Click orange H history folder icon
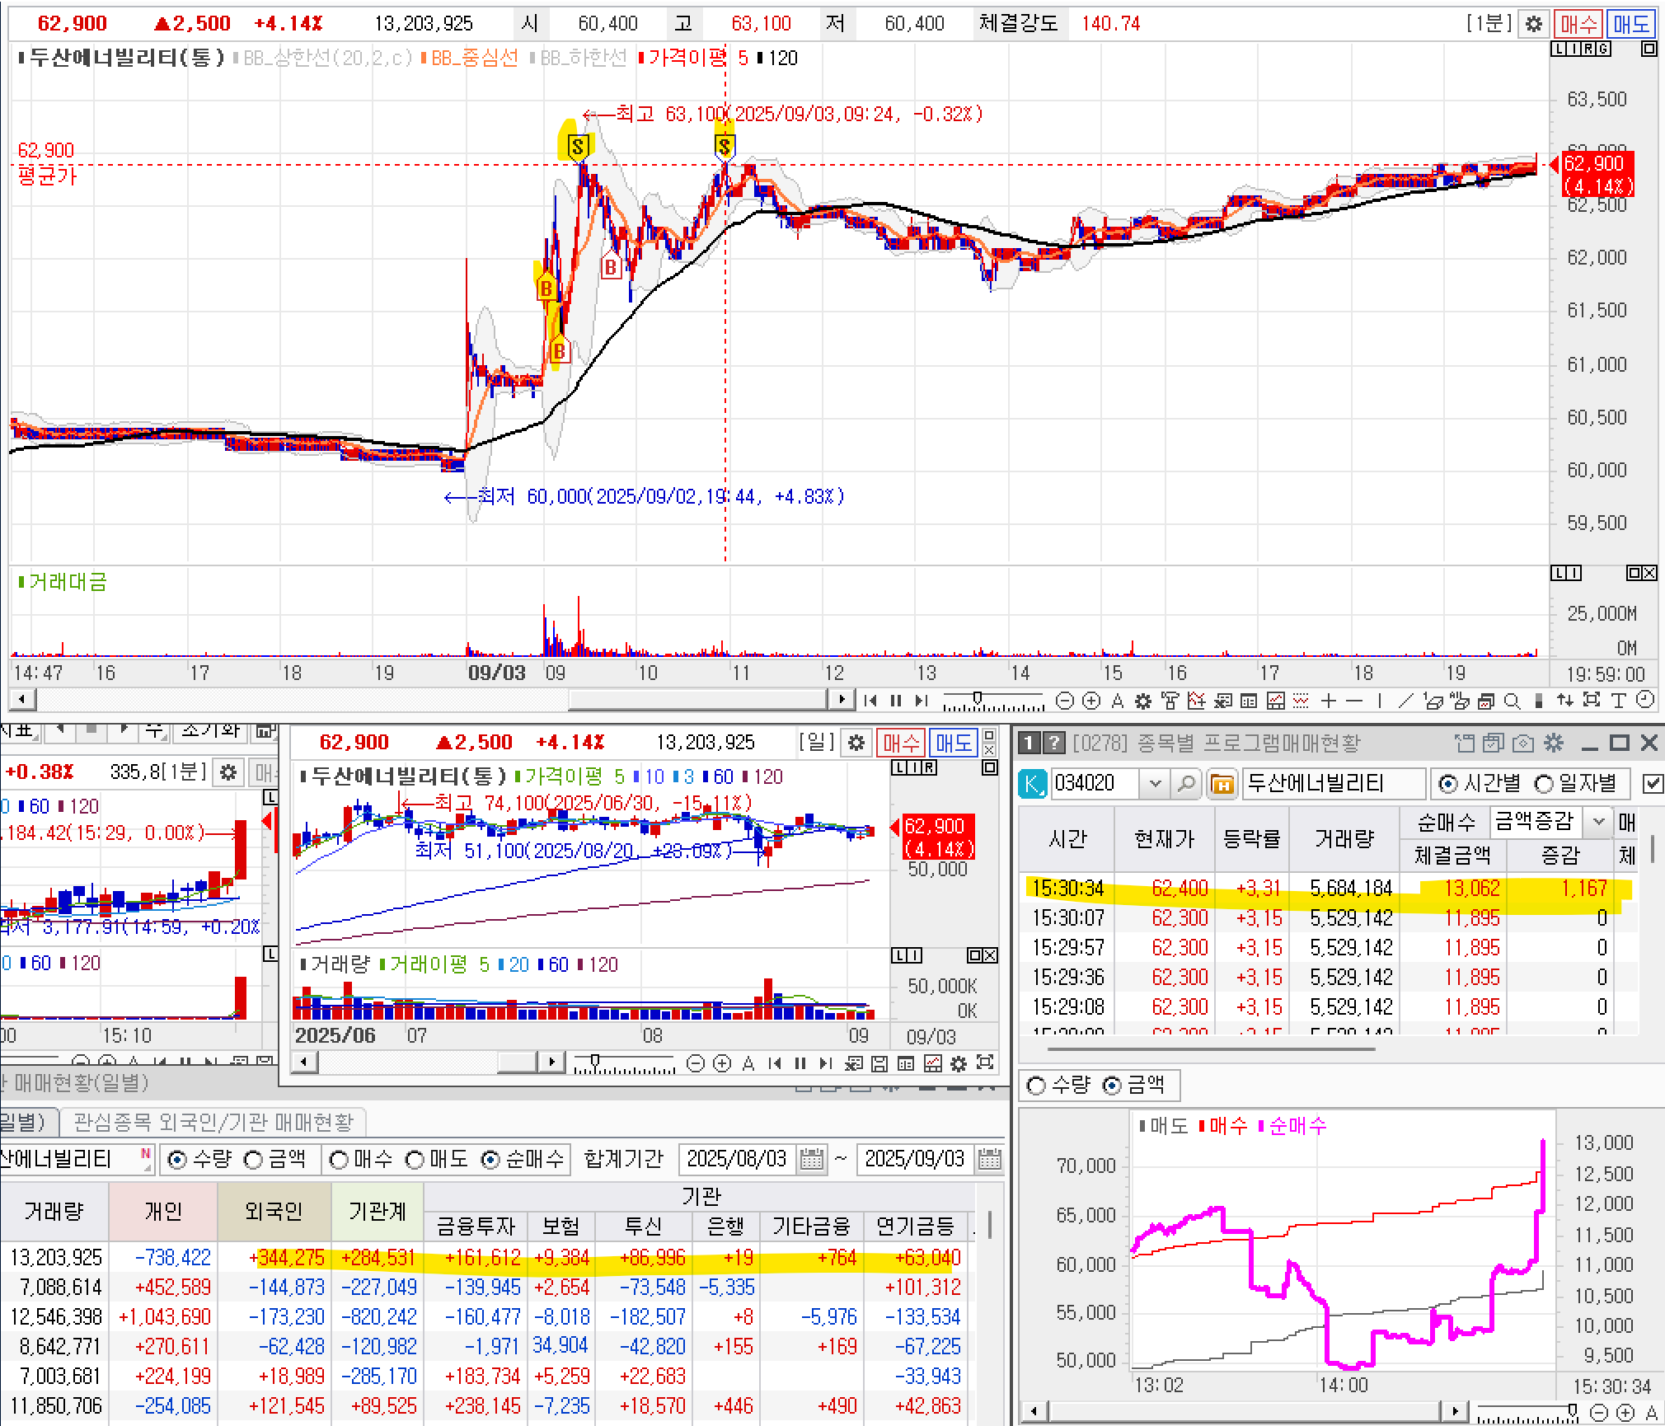 point(1222,784)
